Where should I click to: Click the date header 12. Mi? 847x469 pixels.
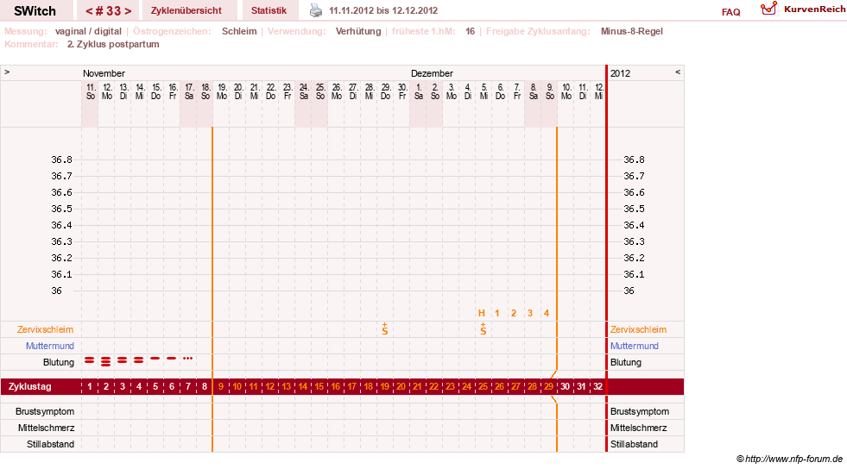click(x=598, y=91)
